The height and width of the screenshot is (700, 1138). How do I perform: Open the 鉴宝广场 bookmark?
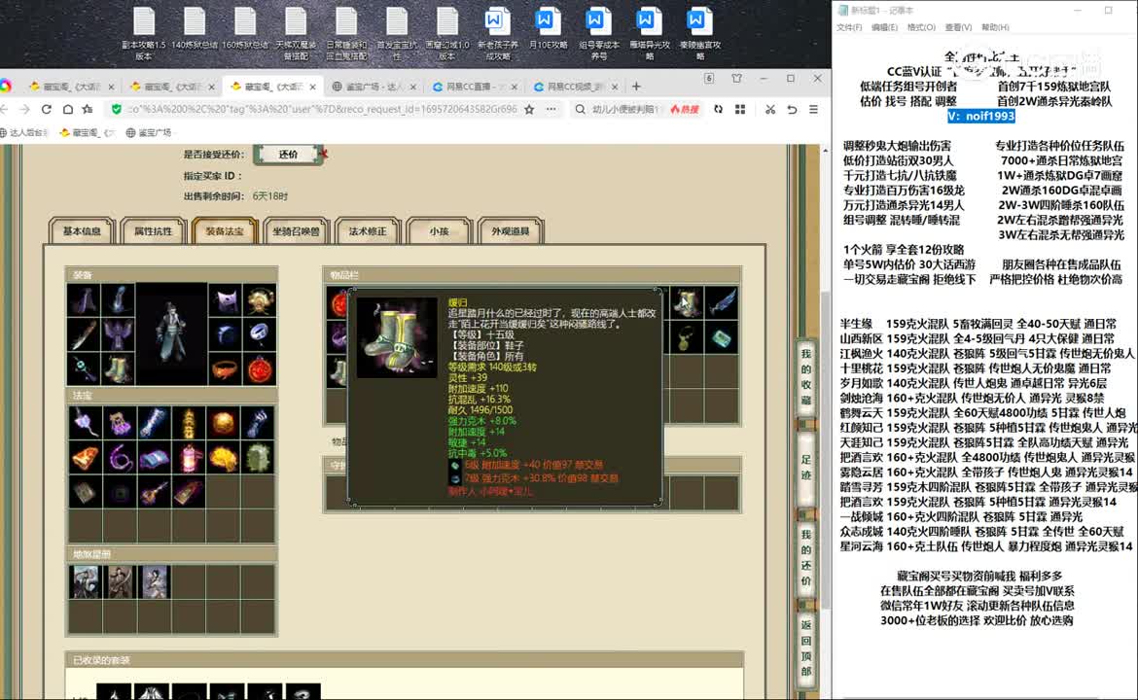(x=149, y=133)
